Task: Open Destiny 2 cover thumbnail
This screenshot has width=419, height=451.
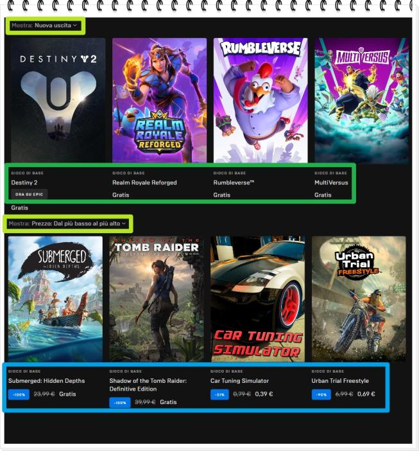Action: click(58, 100)
